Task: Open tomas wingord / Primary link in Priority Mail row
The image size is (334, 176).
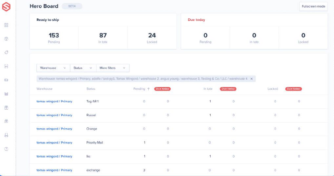Action: [x=54, y=143]
